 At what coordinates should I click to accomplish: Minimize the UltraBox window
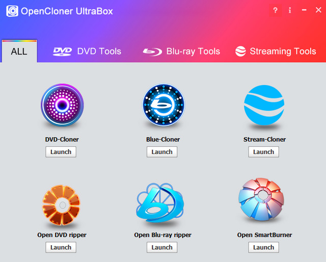(304, 10)
